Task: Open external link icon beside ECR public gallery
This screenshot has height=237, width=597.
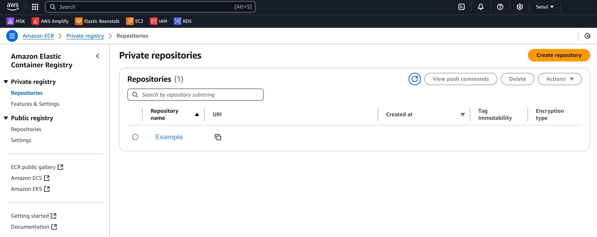Action: point(60,167)
